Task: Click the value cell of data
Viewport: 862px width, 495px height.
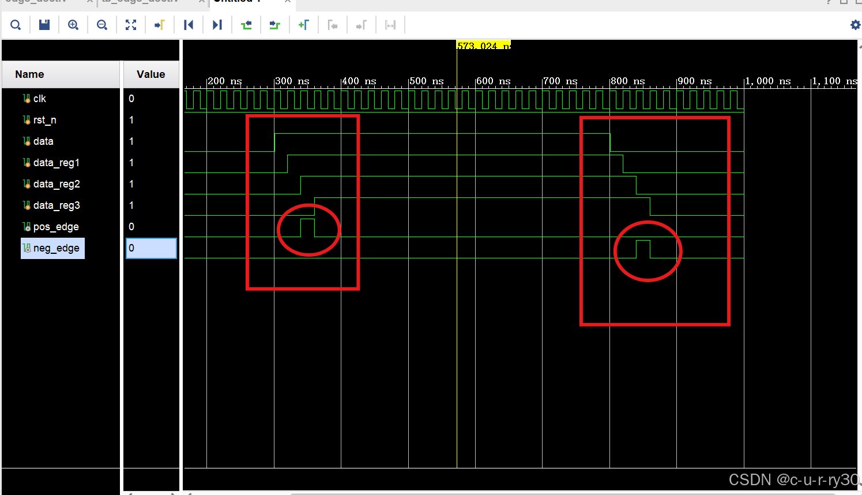Action: tap(151, 141)
